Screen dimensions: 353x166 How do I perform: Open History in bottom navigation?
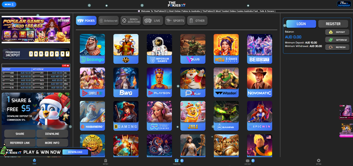[x=105, y=162]
